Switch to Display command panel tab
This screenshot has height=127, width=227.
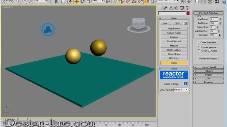(x=182, y=8)
